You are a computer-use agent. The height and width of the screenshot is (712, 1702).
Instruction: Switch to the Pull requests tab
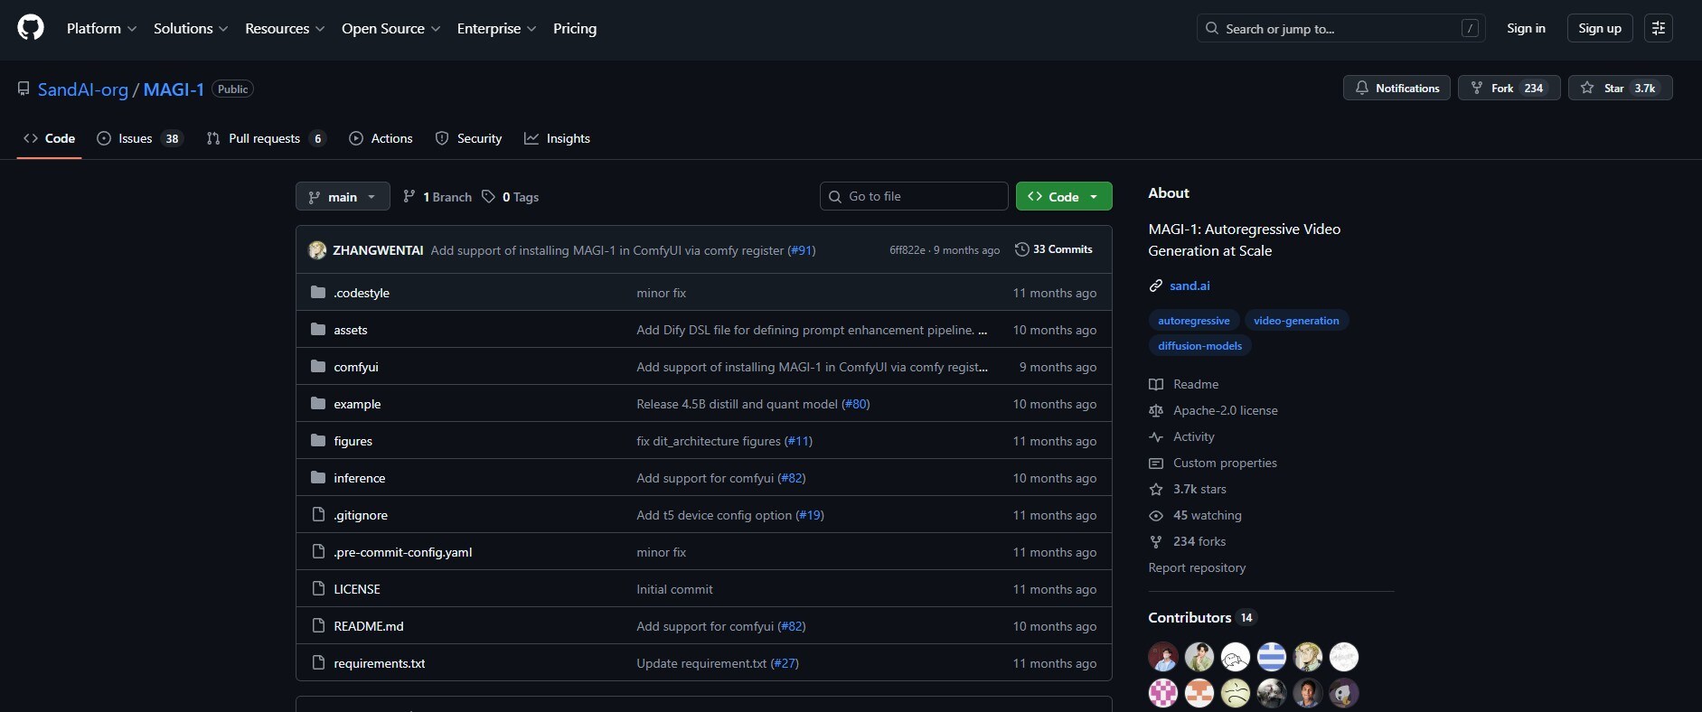point(265,138)
